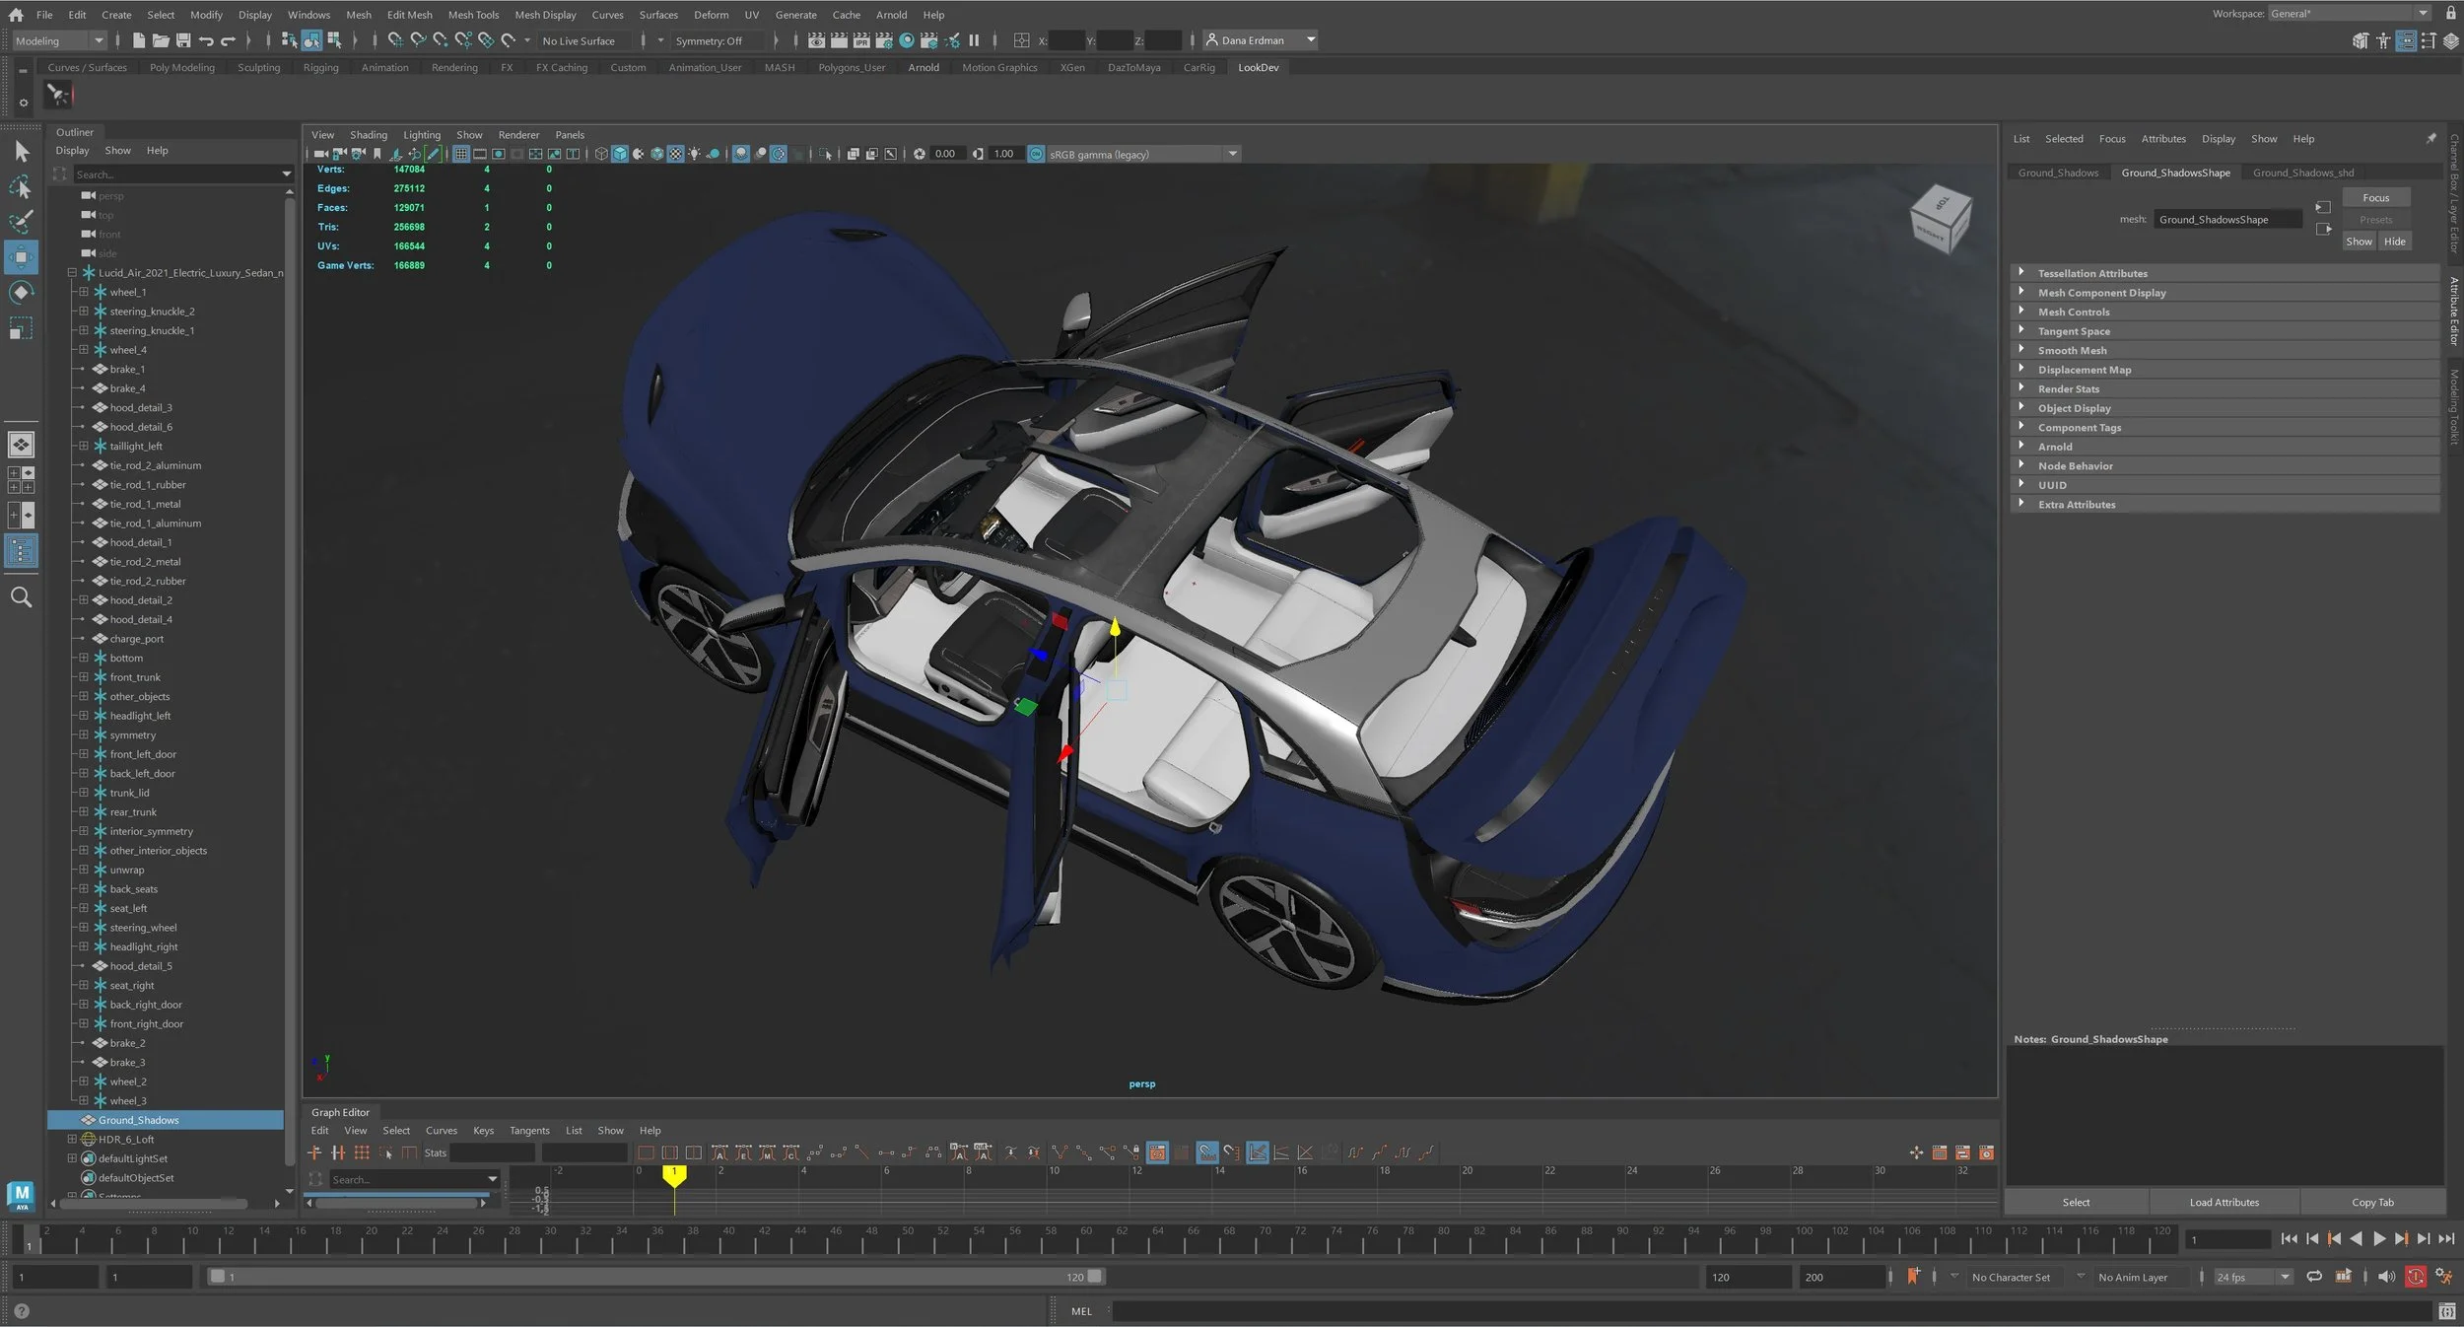
Task: Rotate view using the ViewCube
Action: pos(1940,218)
